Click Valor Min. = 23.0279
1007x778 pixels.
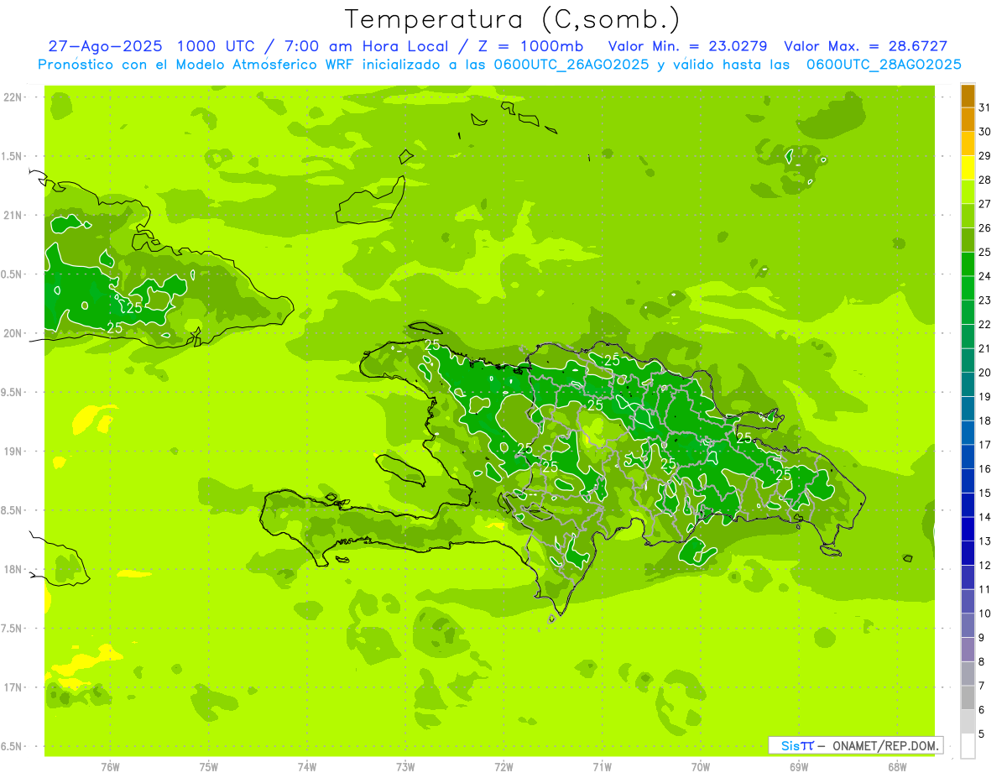[687, 46]
